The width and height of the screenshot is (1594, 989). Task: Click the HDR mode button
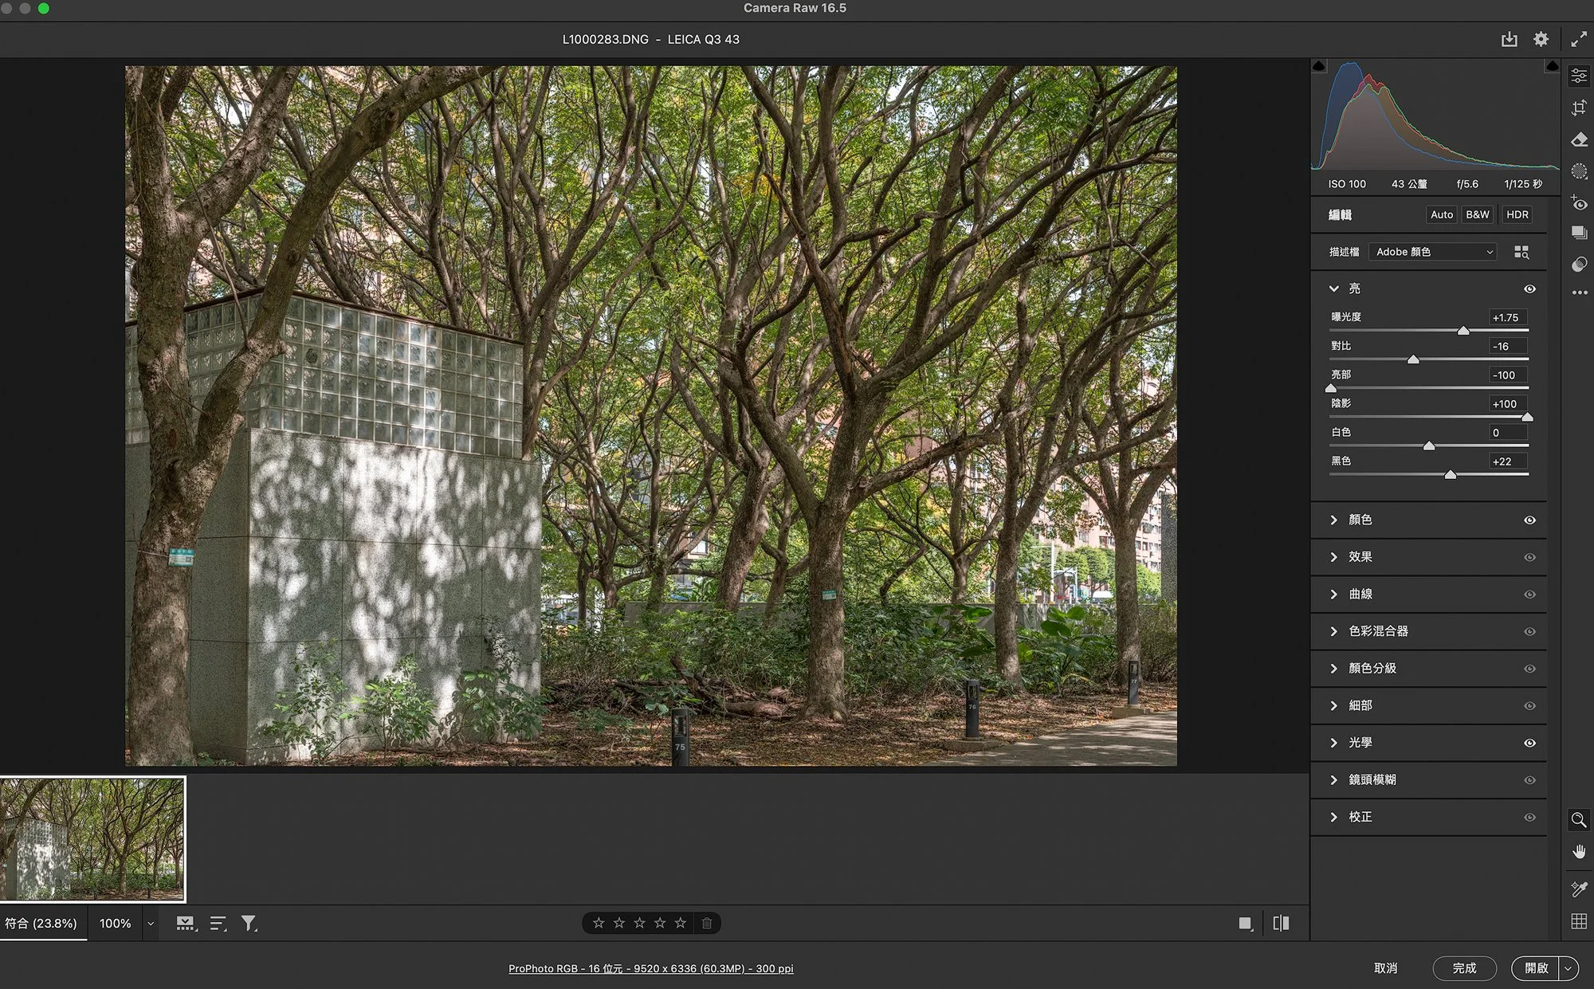pyautogui.click(x=1517, y=214)
